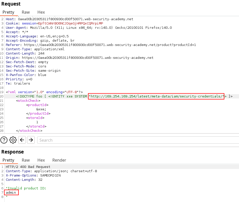Click the right arrow next match button
Image resolution: width=239 pixels, height=202 pixels.
tap(31, 140)
